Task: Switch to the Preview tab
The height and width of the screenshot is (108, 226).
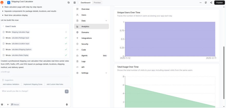Action: click(x=97, y=3)
